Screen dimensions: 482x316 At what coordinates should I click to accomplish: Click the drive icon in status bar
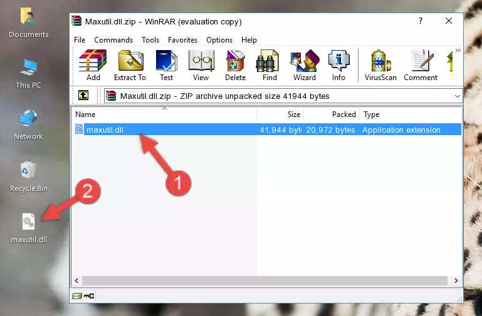[x=77, y=296]
